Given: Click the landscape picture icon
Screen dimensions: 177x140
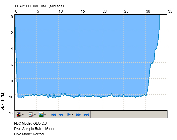Looking at the screenshot, I should pos(41,115).
